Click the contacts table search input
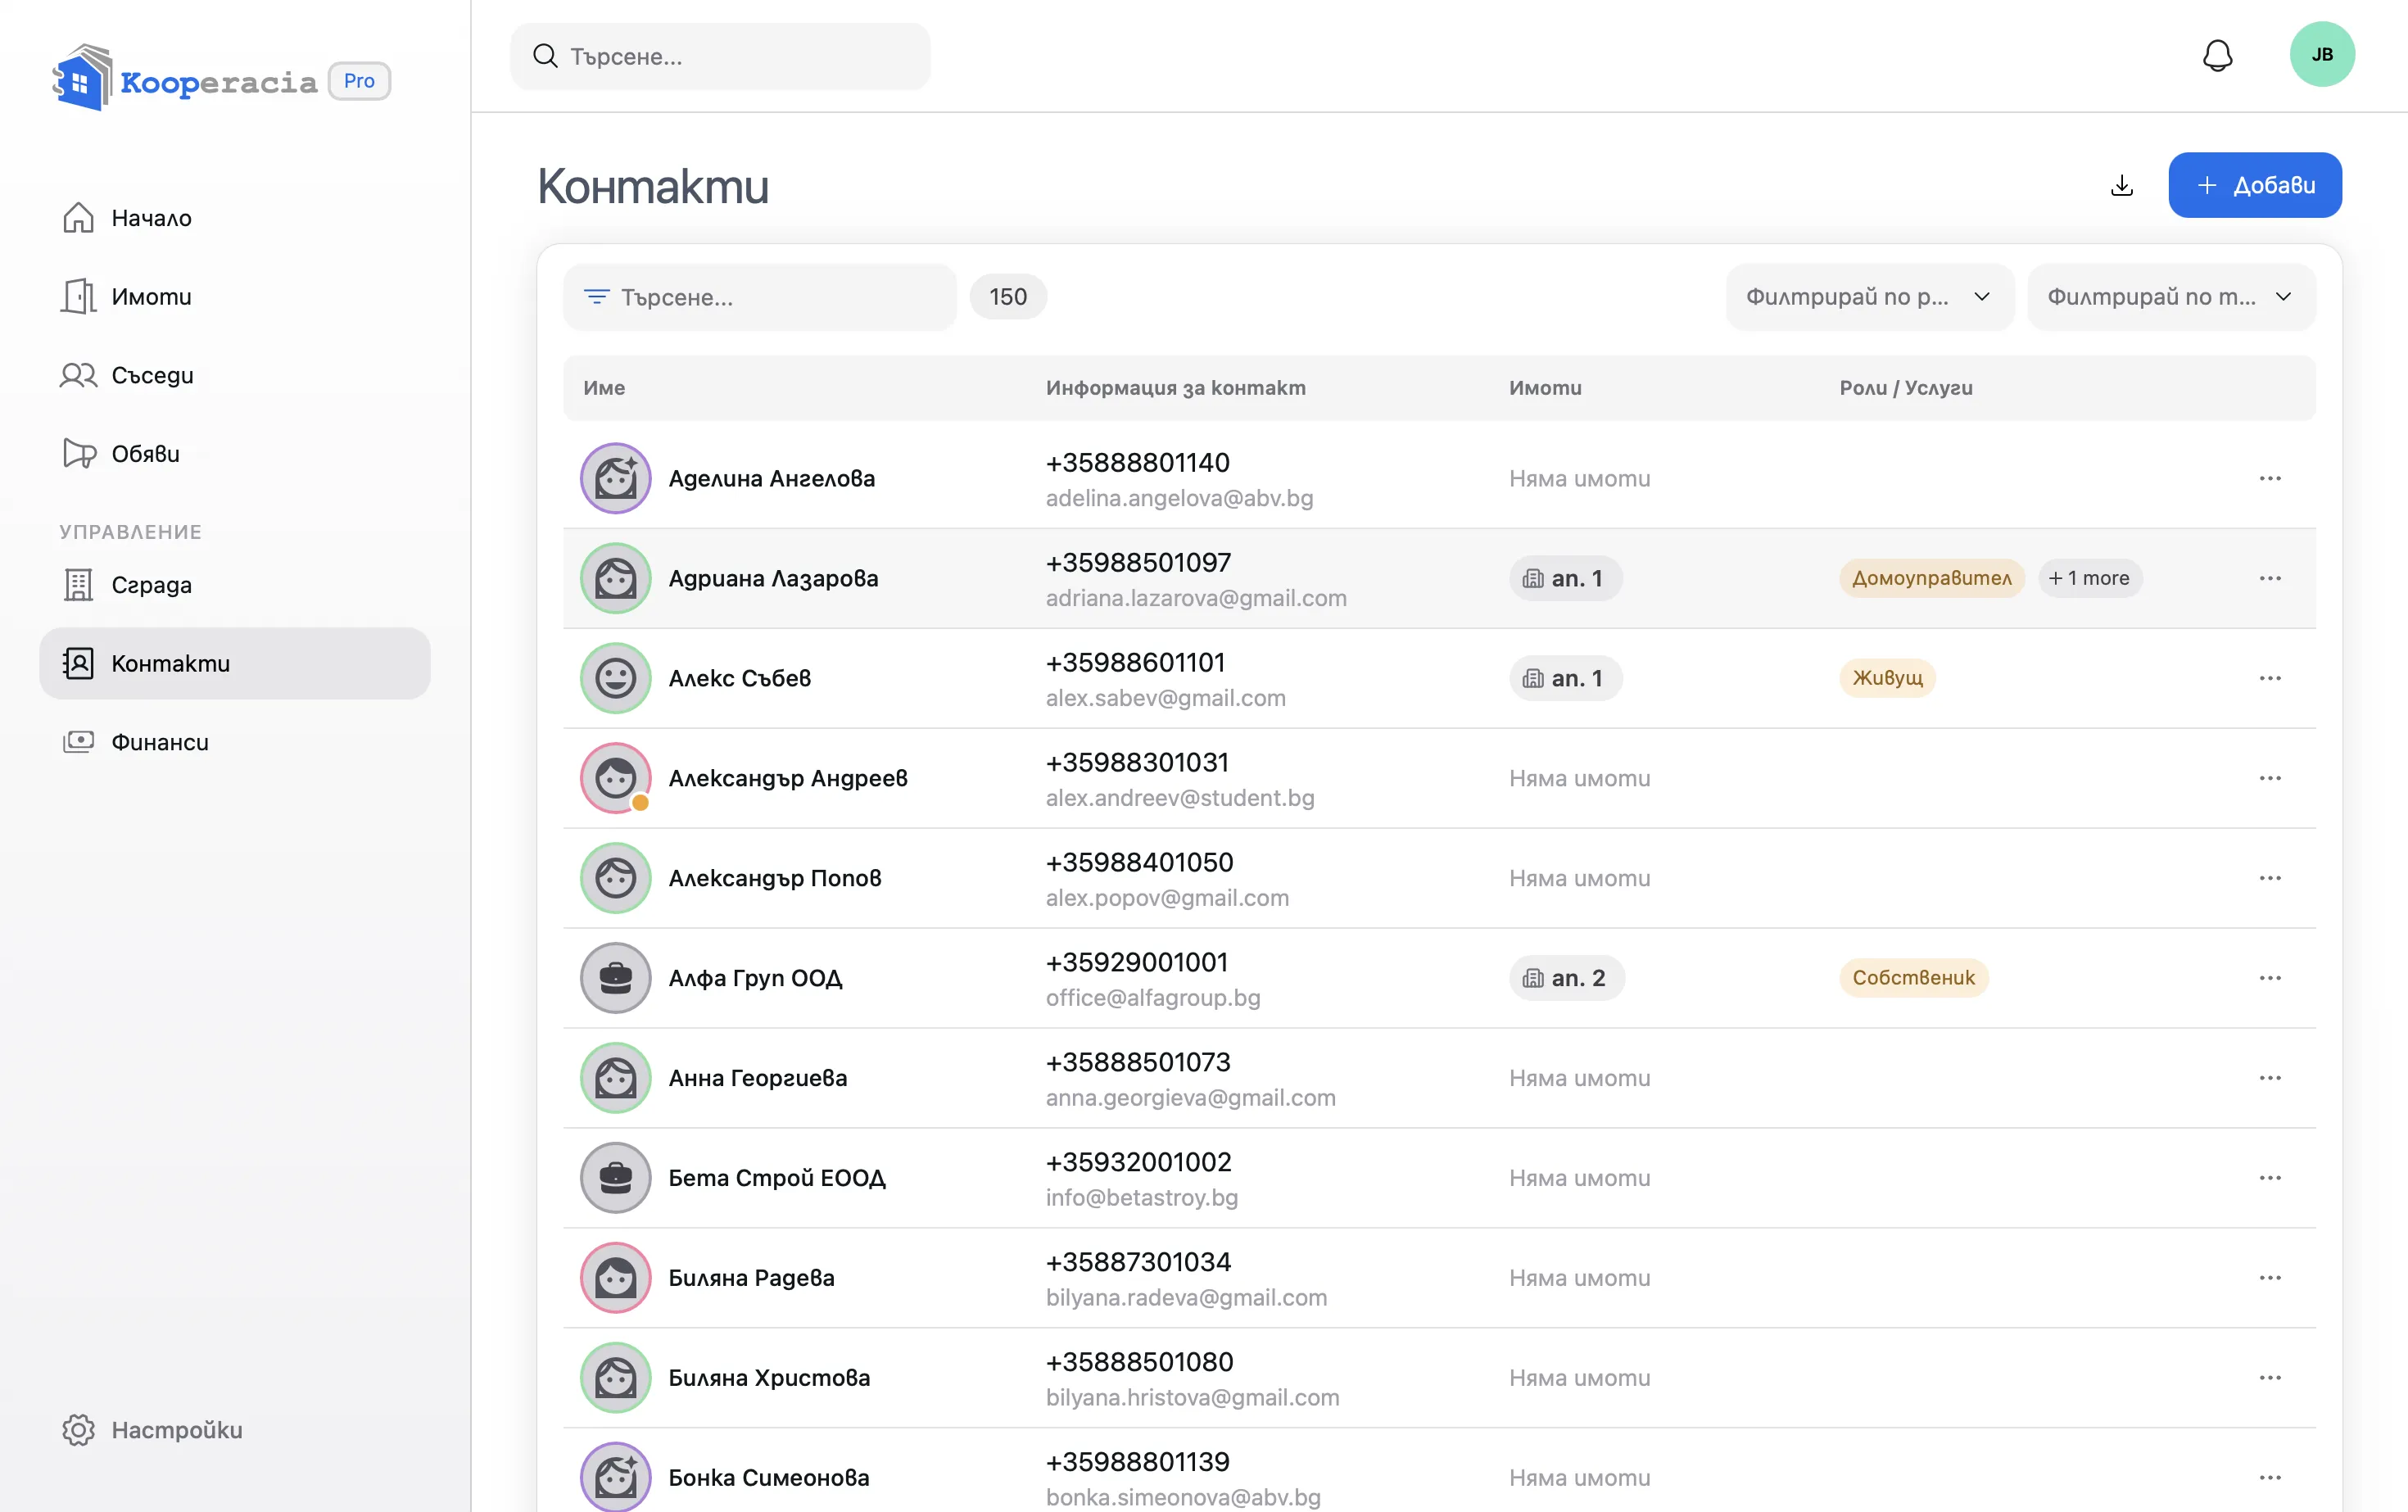 click(x=760, y=297)
